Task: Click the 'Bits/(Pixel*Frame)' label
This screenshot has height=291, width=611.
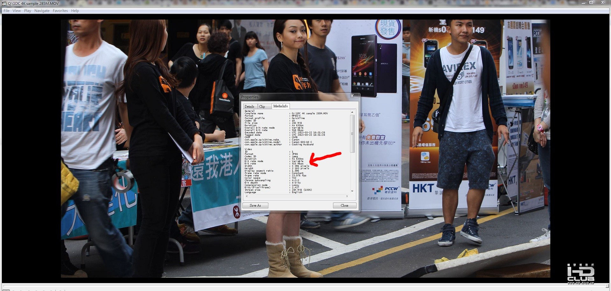Action: [x=257, y=188]
